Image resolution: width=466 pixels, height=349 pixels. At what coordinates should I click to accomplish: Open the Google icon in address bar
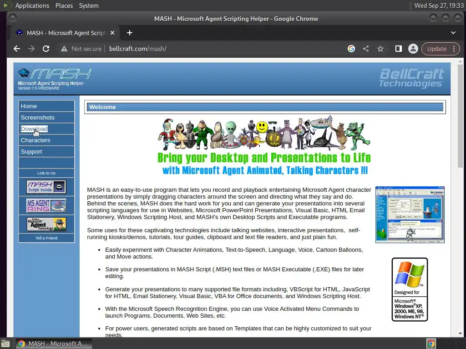(351, 49)
